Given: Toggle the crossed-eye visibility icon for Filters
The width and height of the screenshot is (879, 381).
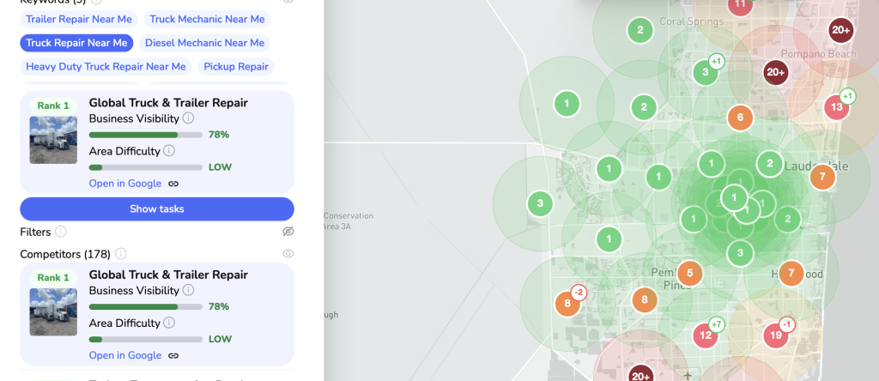Looking at the screenshot, I should [288, 232].
